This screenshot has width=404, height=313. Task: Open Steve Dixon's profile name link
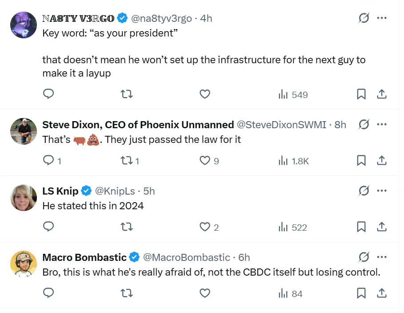[138, 125]
